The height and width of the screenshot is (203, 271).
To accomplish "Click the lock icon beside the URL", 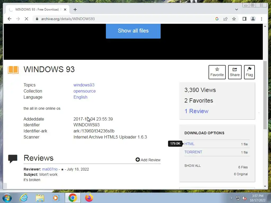I will 37,19.
